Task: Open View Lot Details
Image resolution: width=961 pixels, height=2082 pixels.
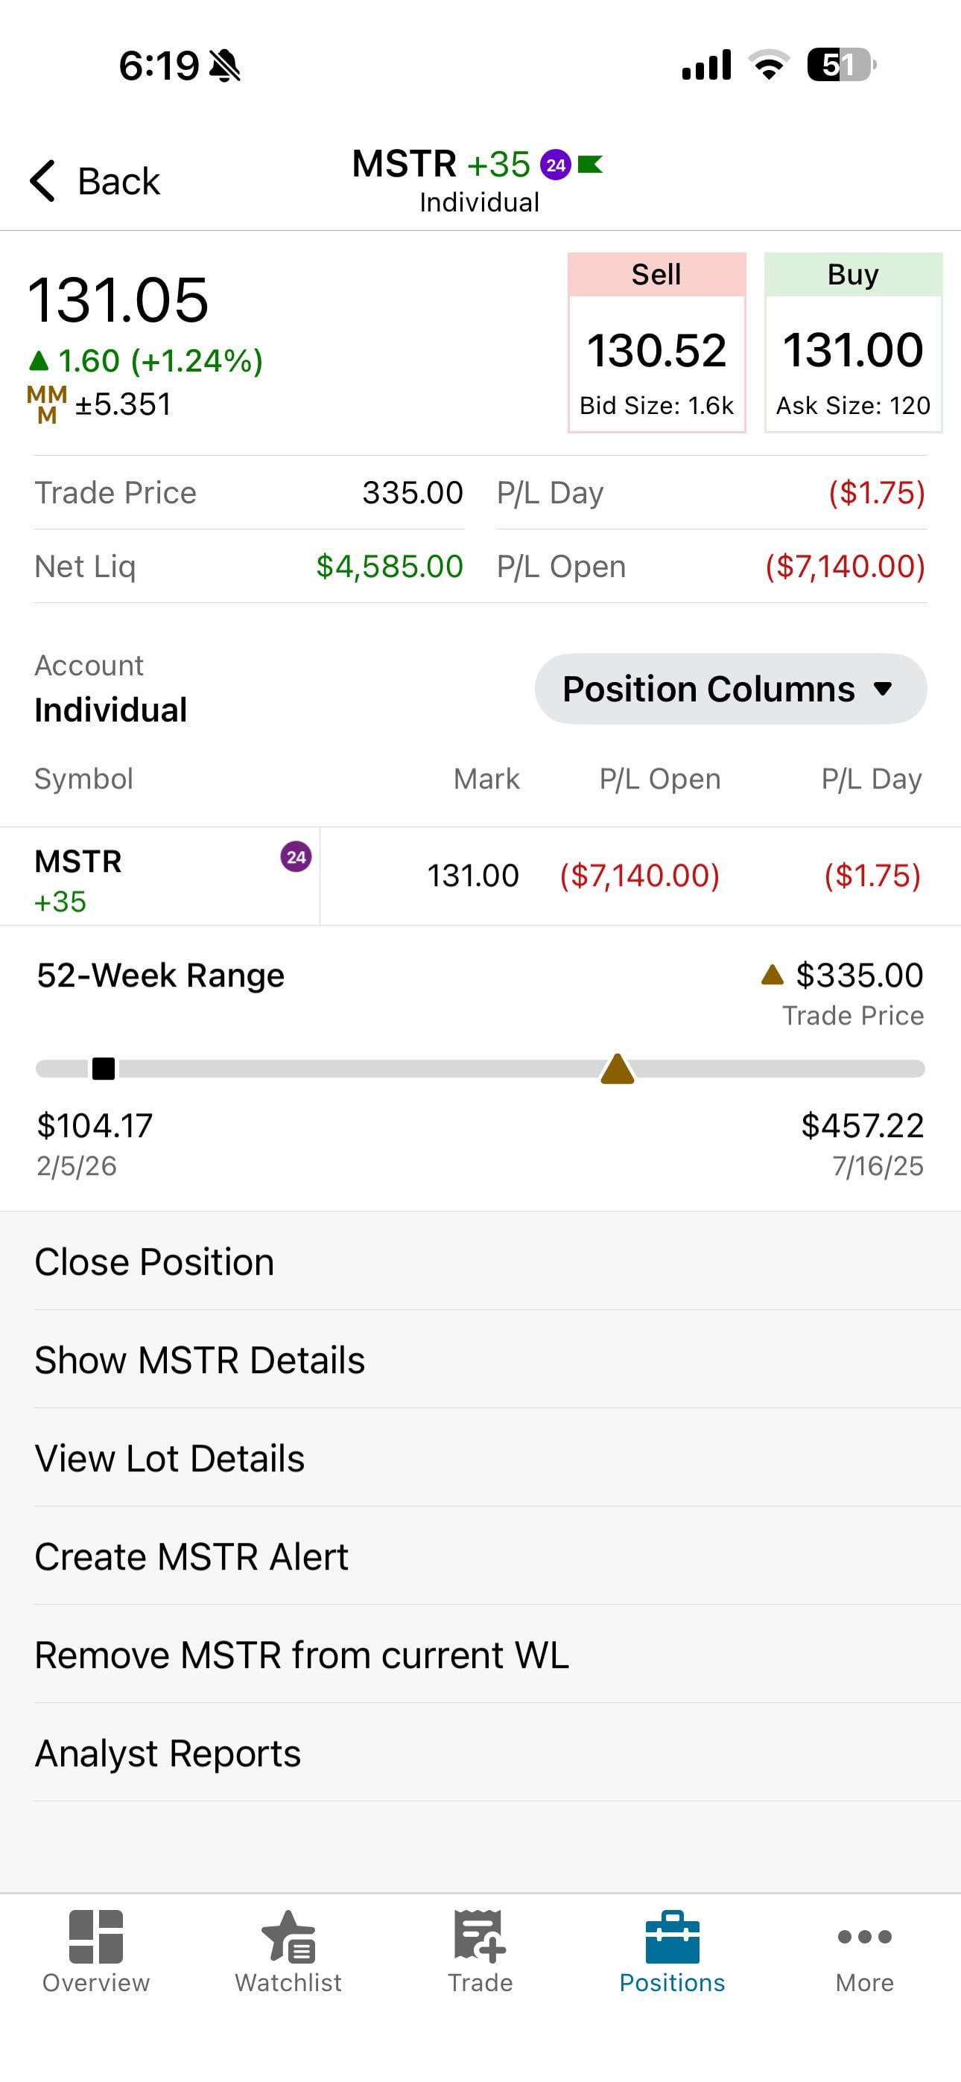Action: click(x=170, y=1459)
